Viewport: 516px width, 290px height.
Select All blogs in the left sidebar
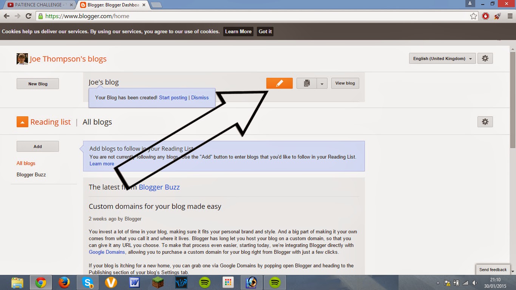[x=26, y=164]
